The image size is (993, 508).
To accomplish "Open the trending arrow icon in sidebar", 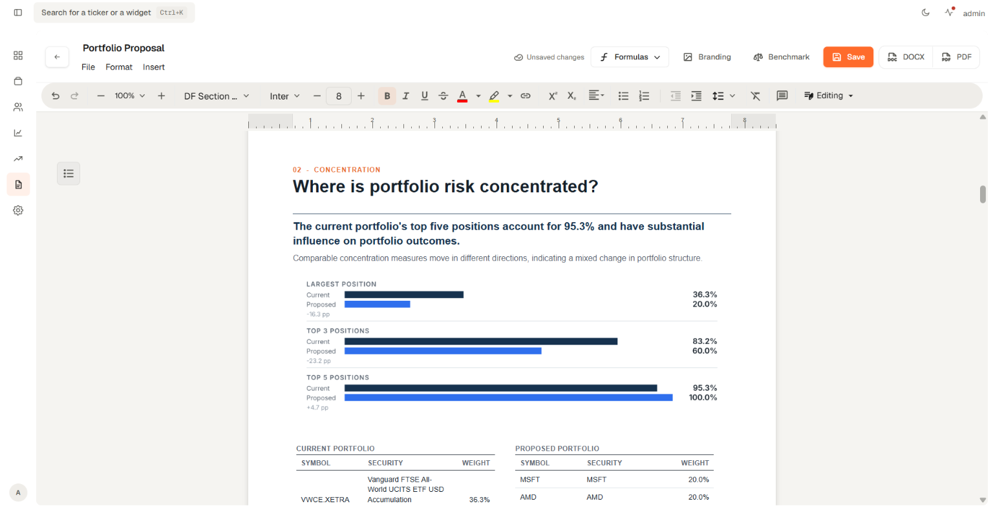I will click(x=18, y=159).
